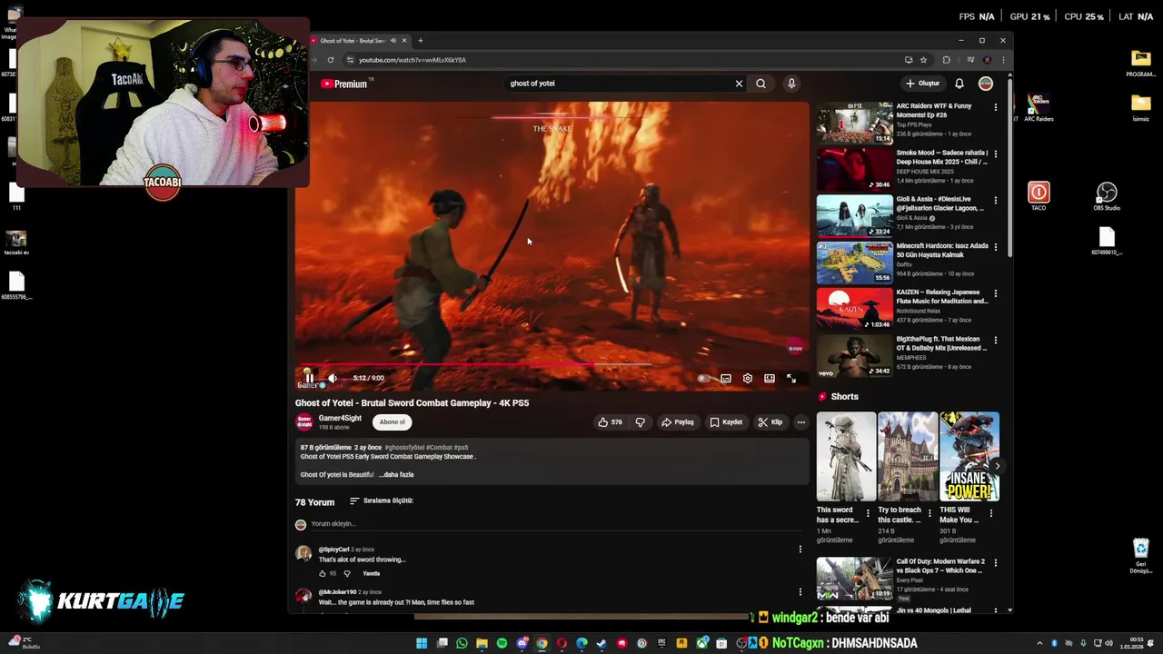Viewport: 1163px width, 654px height.
Task: Click the Gamer4Sight channel avatar
Action: (x=304, y=421)
